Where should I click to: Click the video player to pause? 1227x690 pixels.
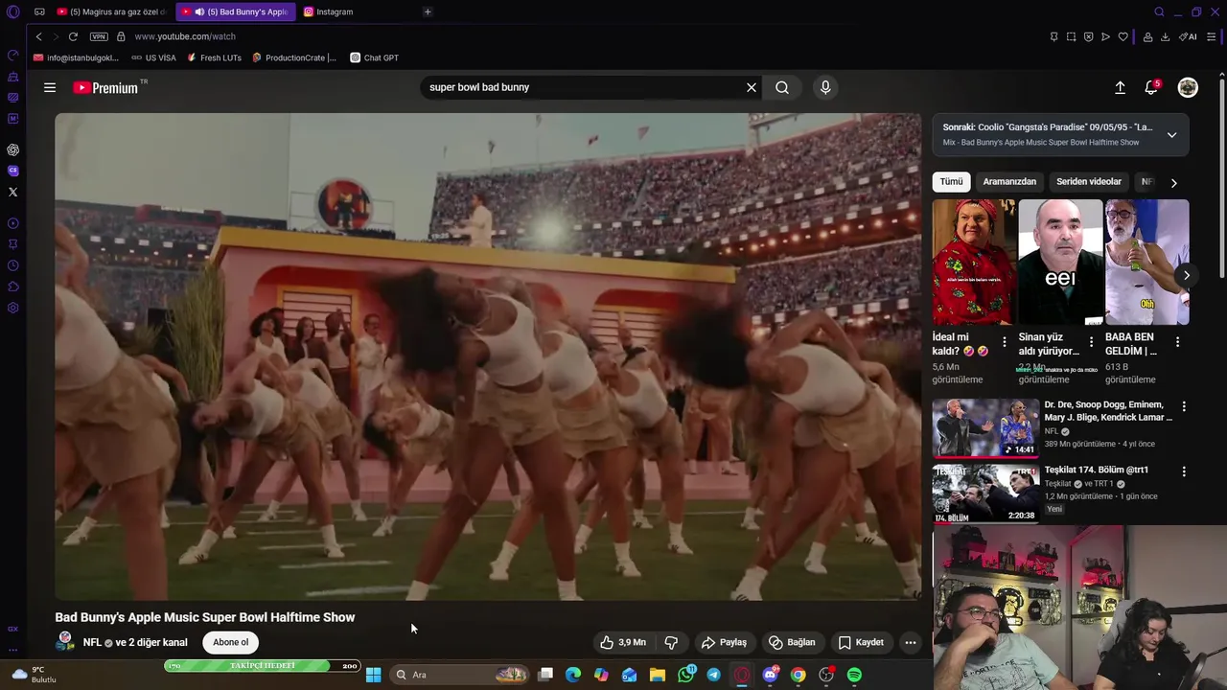pyautogui.click(x=488, y=356)
